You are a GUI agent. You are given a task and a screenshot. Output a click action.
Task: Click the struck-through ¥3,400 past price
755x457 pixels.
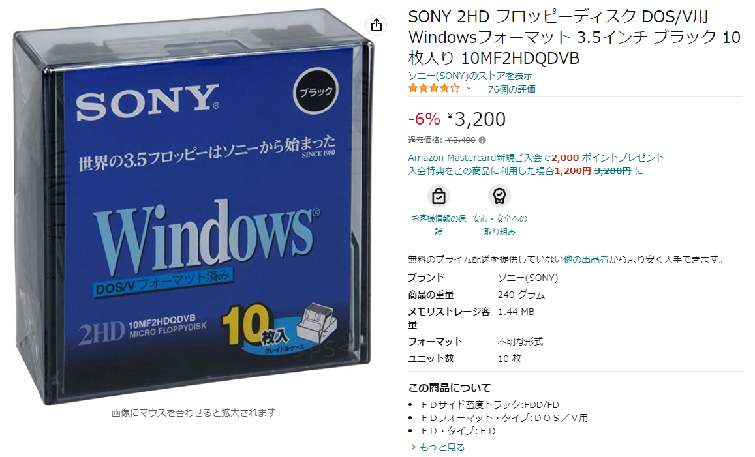point(461,140)
